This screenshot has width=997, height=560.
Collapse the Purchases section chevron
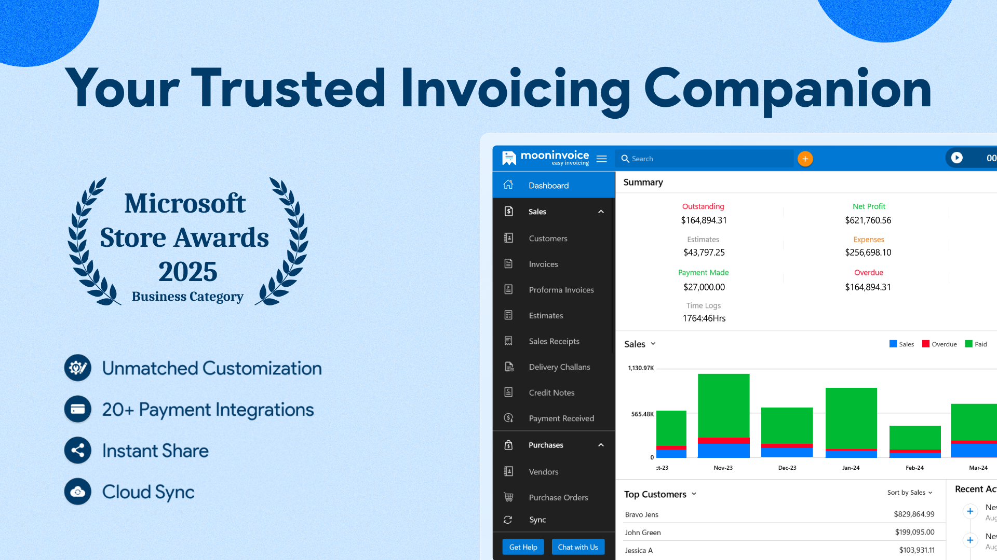tap(601, 445)
